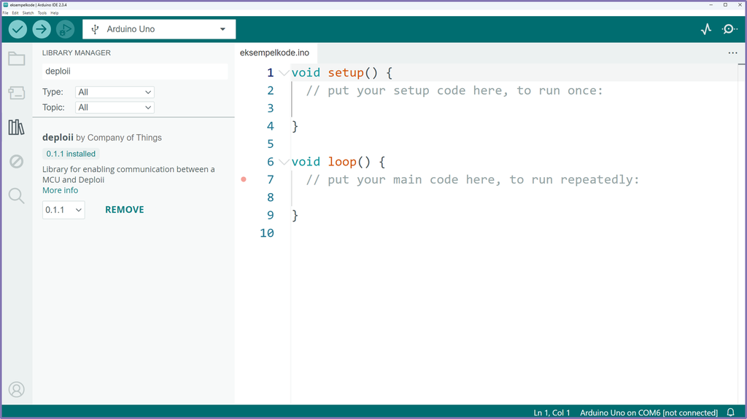Select the eksempelkode.ino tab
This screenshot has height=419, width=747.
coord(274,53)
